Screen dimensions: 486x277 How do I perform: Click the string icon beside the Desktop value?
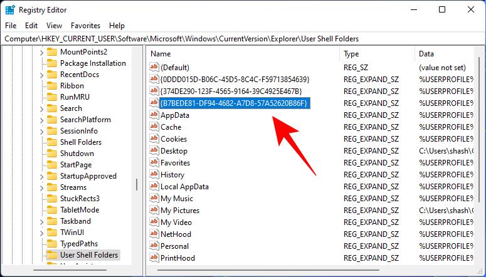(x=154, y=151)
